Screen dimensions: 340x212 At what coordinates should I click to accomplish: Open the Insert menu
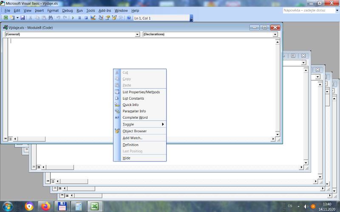39,10
